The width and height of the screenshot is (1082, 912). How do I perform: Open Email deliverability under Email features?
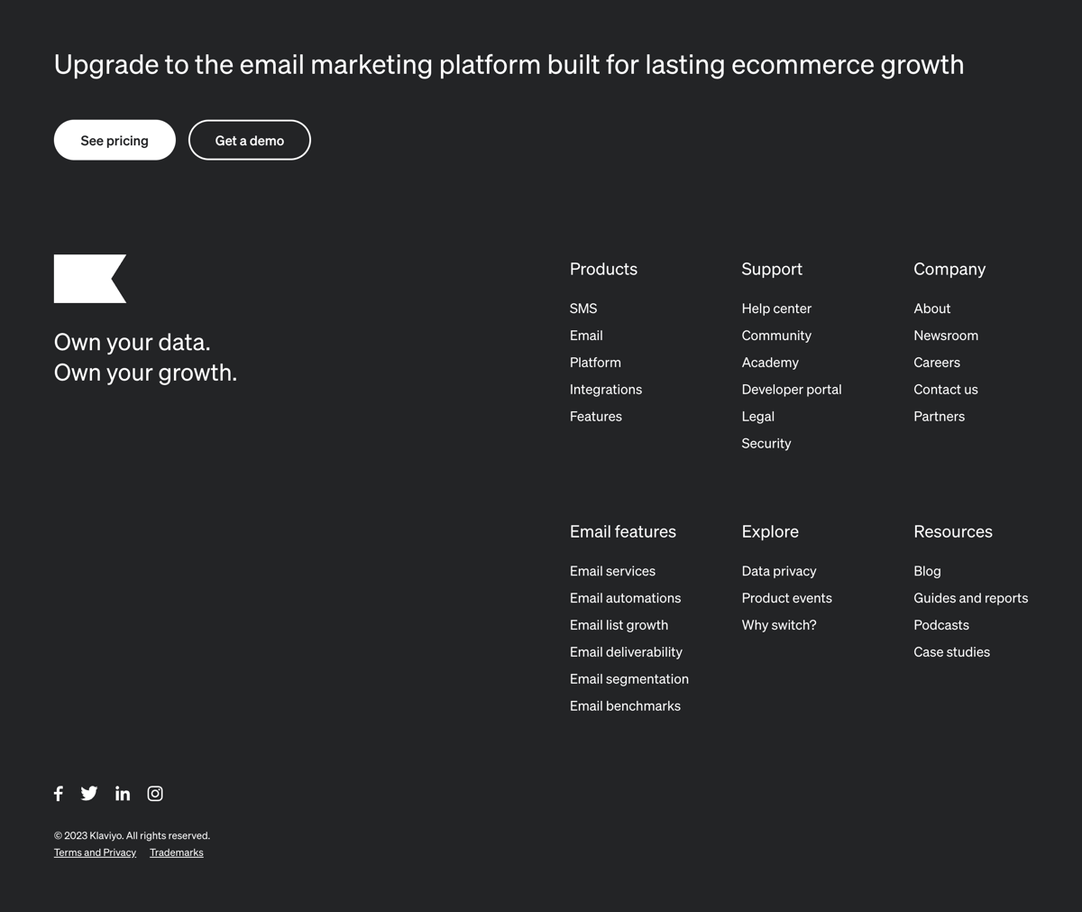(x=626, y=651)
